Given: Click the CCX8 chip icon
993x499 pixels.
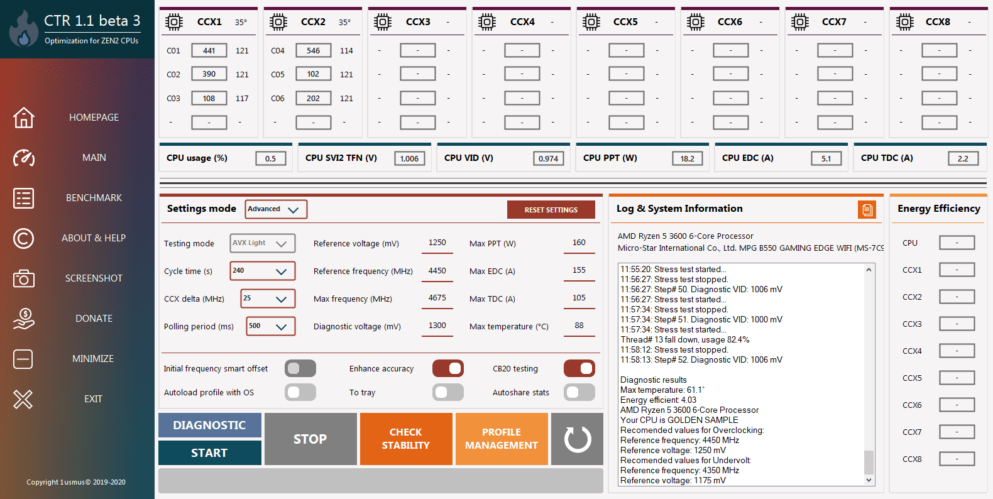Looking at the screenshot, I should [904, 22].
